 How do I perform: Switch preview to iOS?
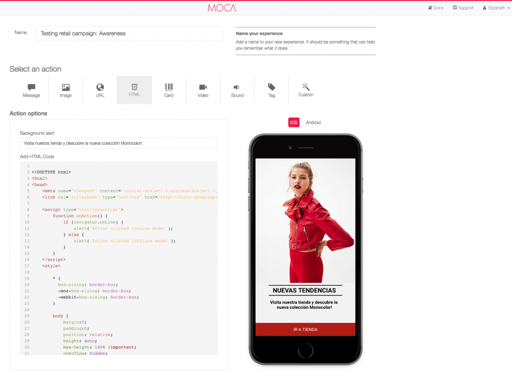coord(293,123)
